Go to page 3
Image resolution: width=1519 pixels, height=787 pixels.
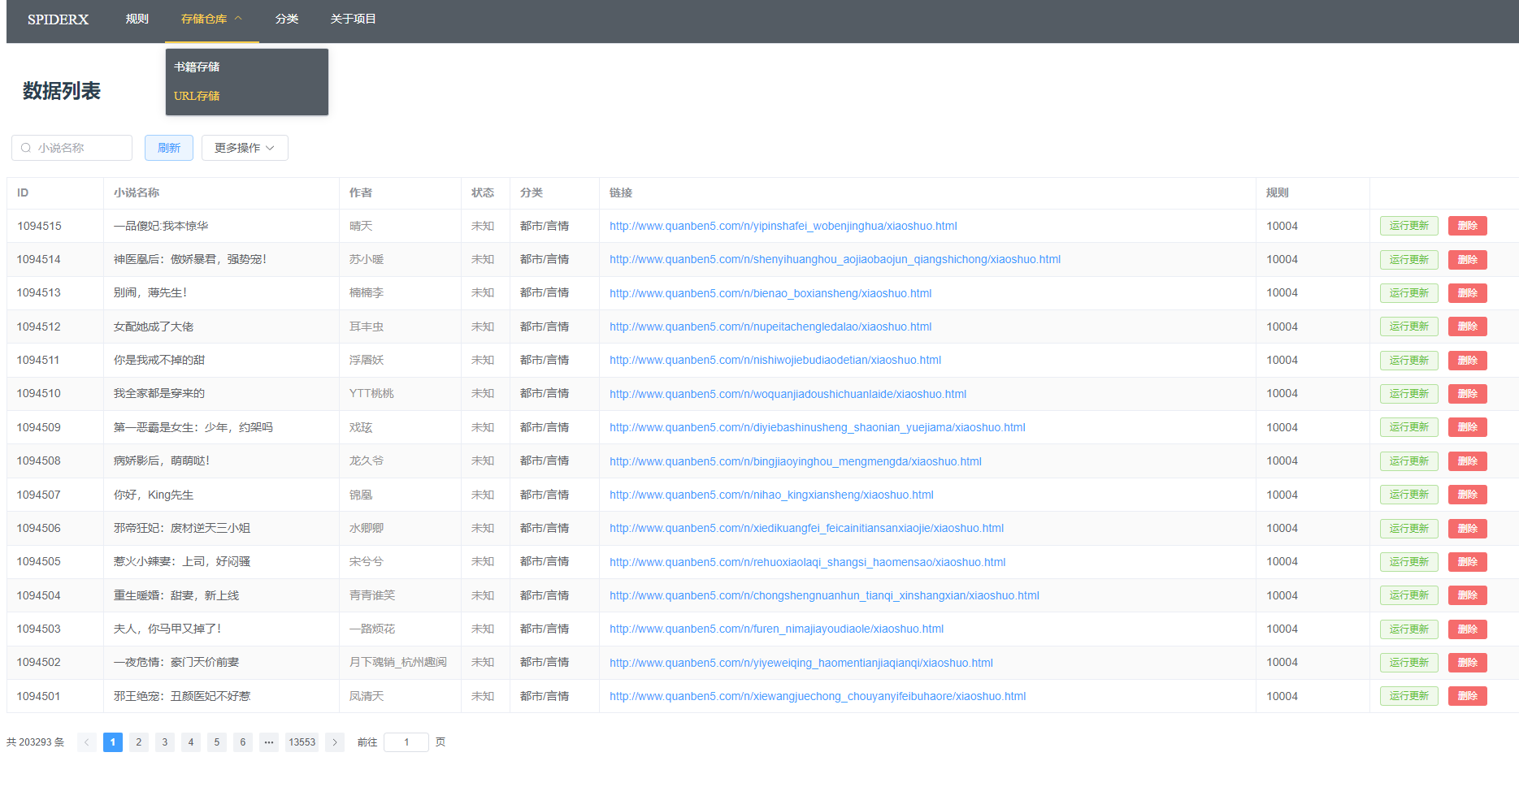pos(165,742)
